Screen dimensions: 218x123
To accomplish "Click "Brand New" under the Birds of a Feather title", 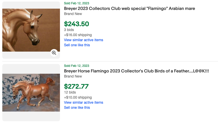I will [73, 76].
